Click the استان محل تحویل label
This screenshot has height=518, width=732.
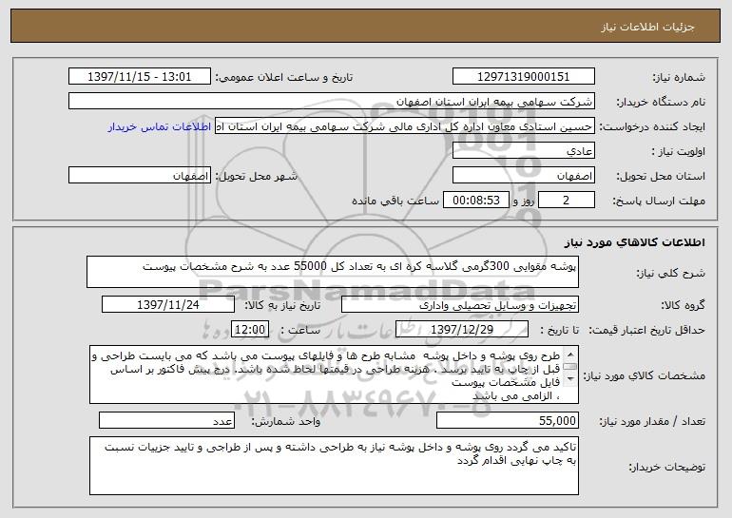click(x=661, y=176)
